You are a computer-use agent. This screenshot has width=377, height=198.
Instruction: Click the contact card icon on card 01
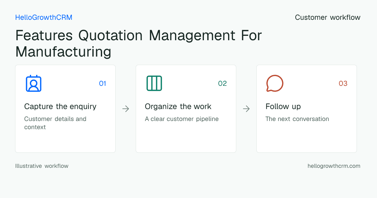coord(34,83)
